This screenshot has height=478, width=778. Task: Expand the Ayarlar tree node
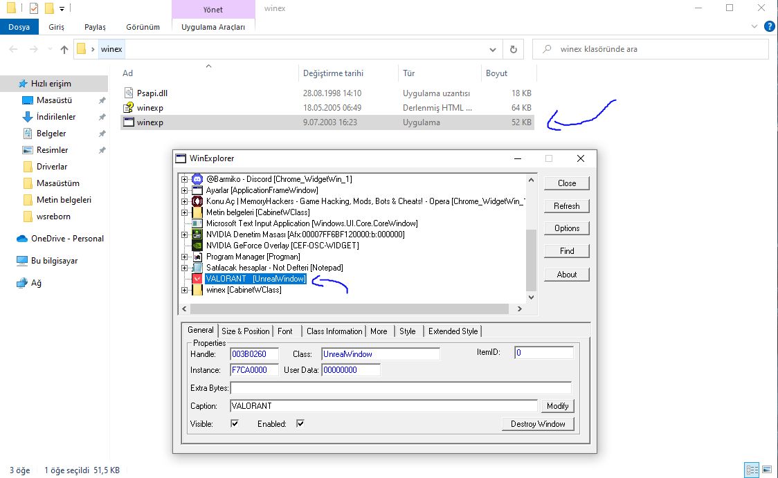184,190
